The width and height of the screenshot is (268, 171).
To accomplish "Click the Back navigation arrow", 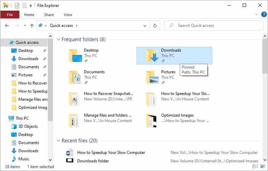I will [x=7, y=26].
